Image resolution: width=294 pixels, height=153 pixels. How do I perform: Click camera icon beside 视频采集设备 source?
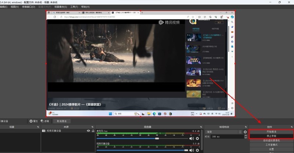pyautogui.click(x=43, y=131)
